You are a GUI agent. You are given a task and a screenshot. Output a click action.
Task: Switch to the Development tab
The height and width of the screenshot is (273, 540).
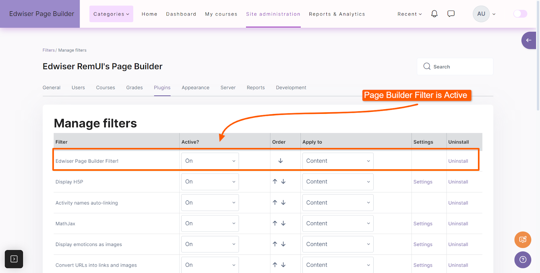291,88
